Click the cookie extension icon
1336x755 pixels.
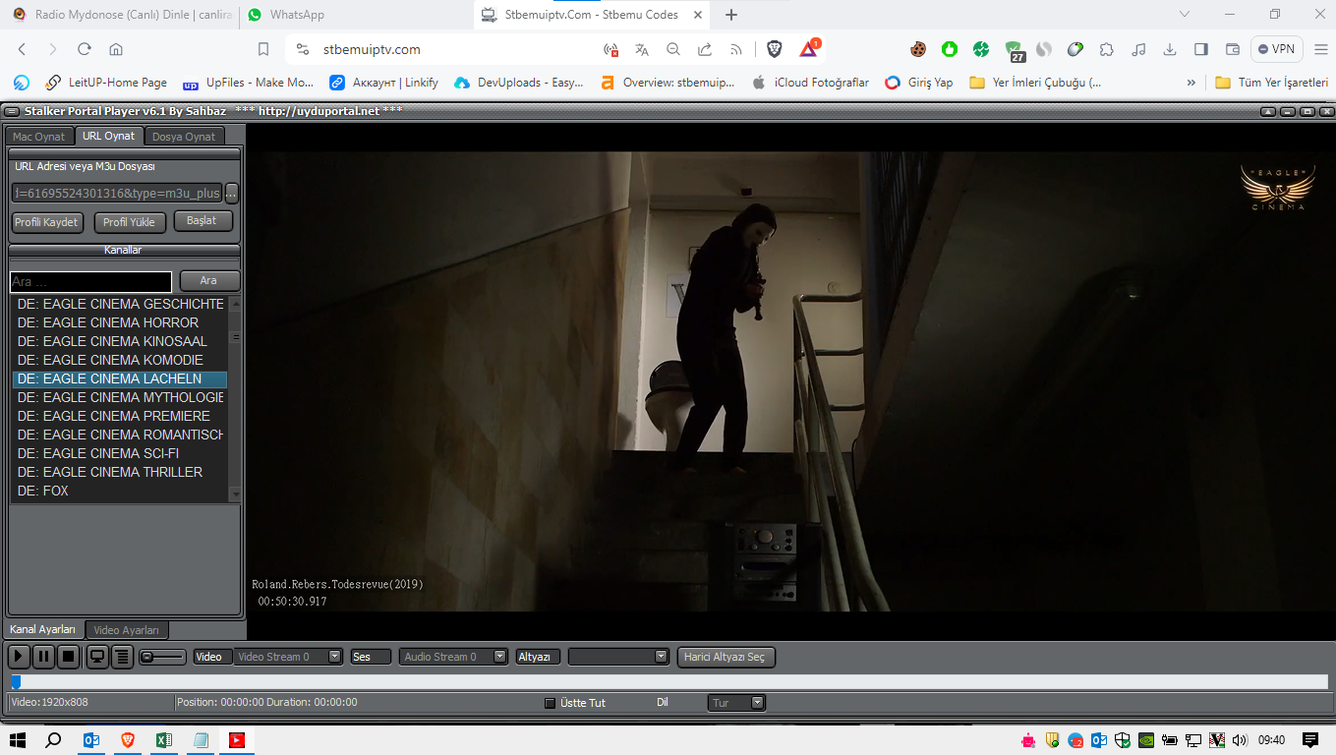coord(918,49)
